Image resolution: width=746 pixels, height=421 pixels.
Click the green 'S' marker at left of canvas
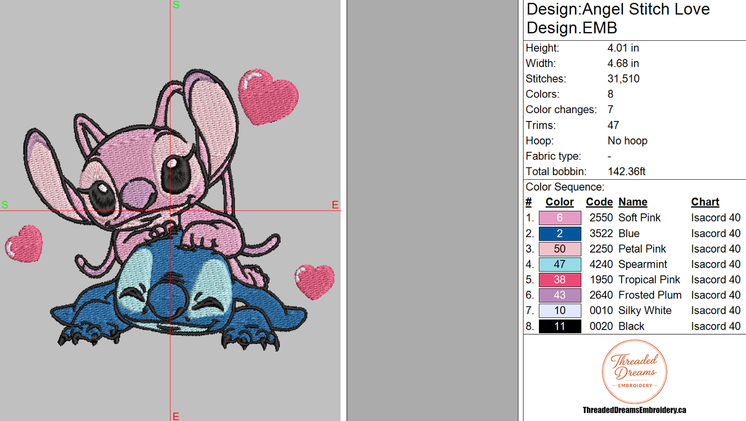5,205
